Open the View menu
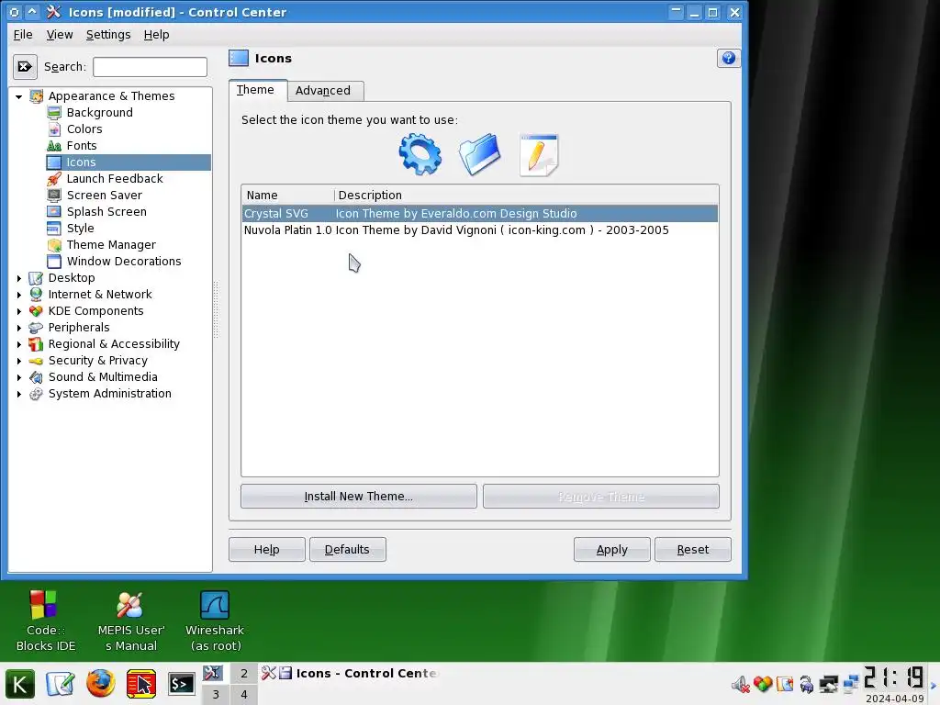 coord(60,35)
